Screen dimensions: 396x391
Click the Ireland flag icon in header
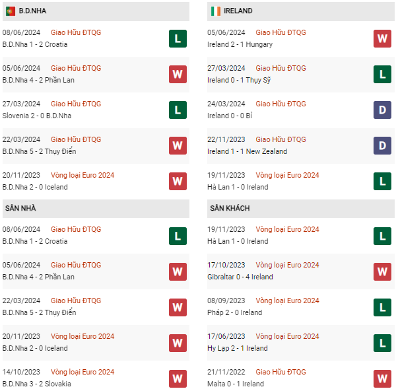tap(216, 11)
